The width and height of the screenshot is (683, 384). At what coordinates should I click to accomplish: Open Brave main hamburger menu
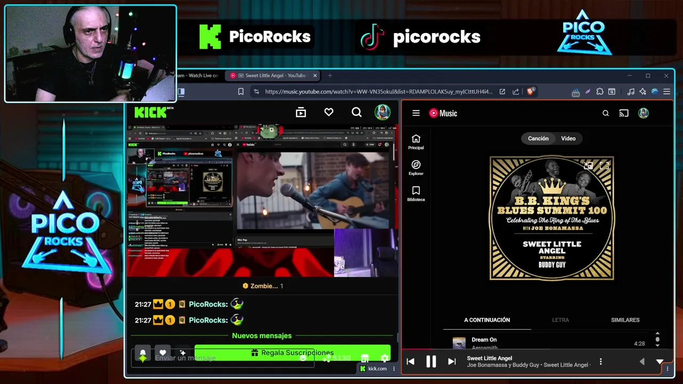click(667, 92)
